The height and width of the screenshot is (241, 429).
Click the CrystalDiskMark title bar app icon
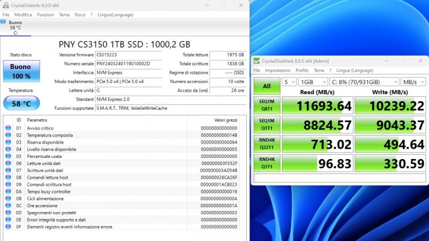[x=256, y=61]
